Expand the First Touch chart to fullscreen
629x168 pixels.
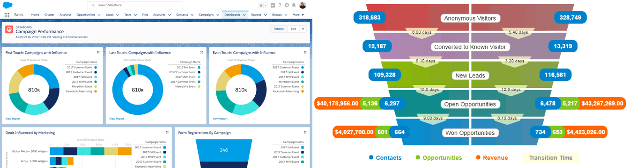click(98, 52)
